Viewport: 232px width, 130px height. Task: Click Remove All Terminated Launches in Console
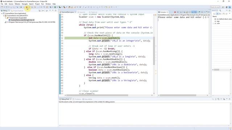[x=181, y=12]
